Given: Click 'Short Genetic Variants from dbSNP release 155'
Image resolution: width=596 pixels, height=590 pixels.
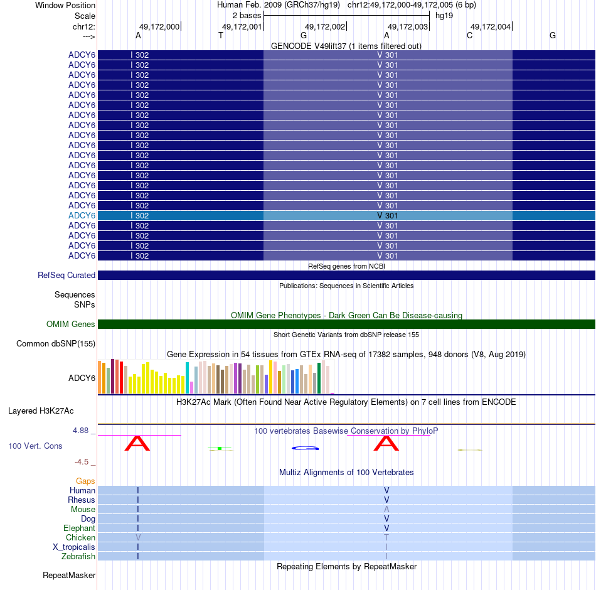Looking at the screenshot, I should 346,335.
